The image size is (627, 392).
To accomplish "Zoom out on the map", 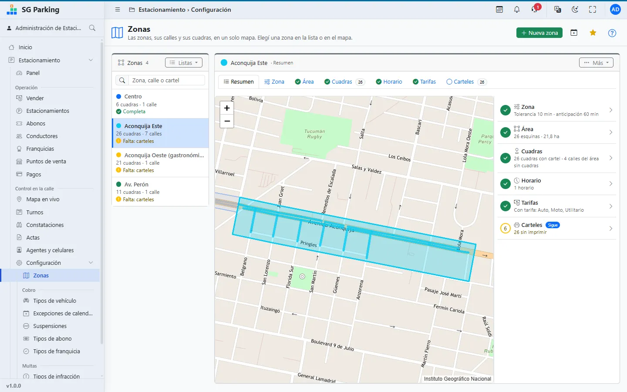I will (x=227, y=121).
